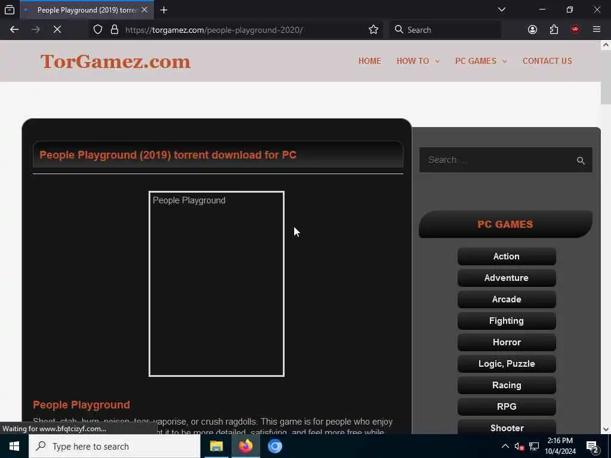Open the network status tray icon
The width and height of the screenshot is (611, 458).
point(534,446)
